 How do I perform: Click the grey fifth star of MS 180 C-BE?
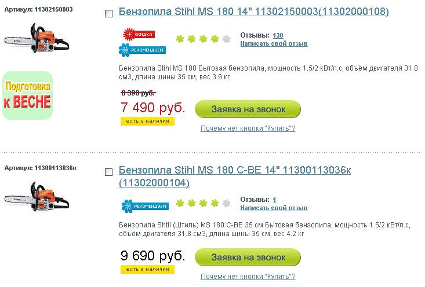[226, 203]
